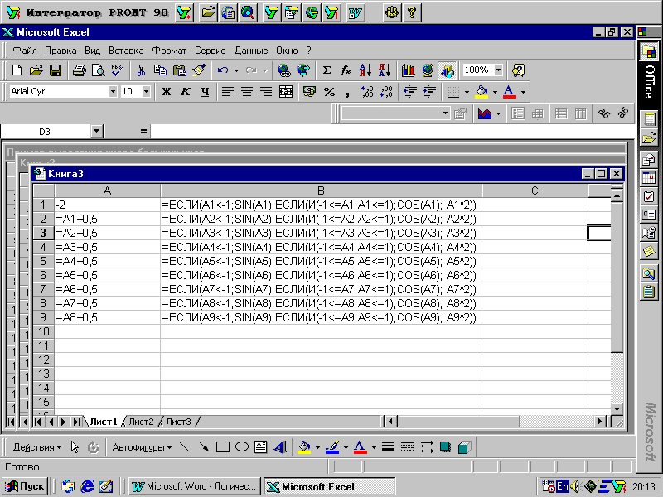Decrease indent icon
This screenshot has height=497, width=663.
click(409, 91)
